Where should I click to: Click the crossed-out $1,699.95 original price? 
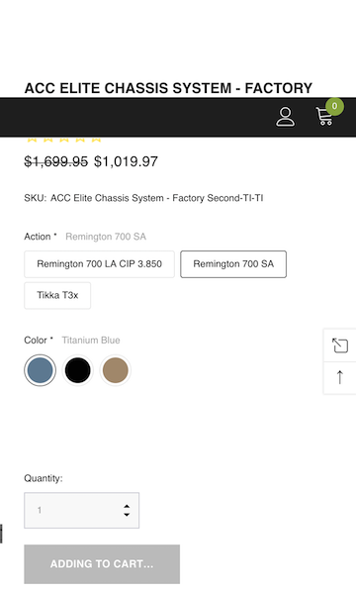click(55, 161)
